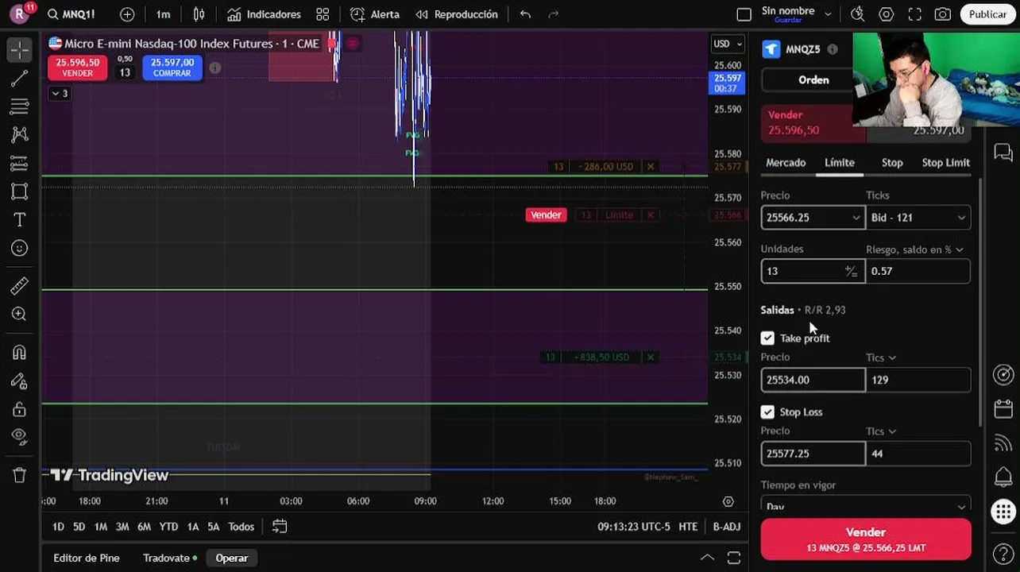This screenshot has height=572, width=1020.
Task: Open the USD currency dropdown
Action: 728,44
